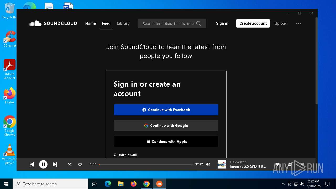Like the current track with heart icon
Viewport: 336px width, 189px height.
(277, 164)
